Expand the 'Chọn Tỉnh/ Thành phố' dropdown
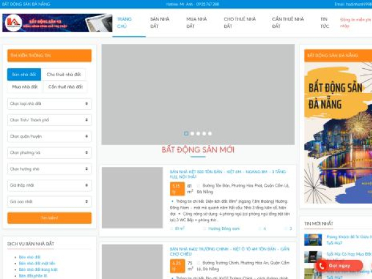 pyautogui.click(x=50, y=120)
